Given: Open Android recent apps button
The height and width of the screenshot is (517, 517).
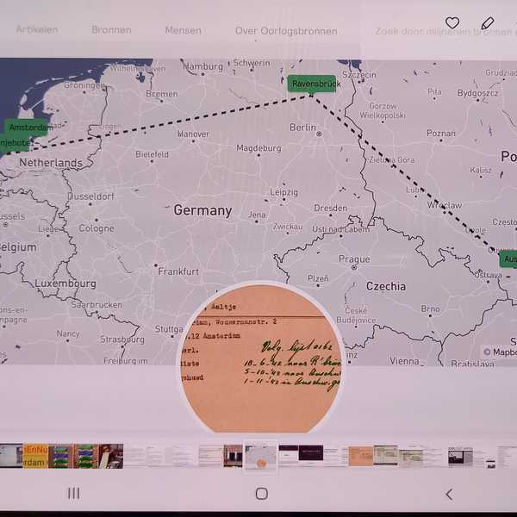Looking at the screenshot, I should [73, 494].
